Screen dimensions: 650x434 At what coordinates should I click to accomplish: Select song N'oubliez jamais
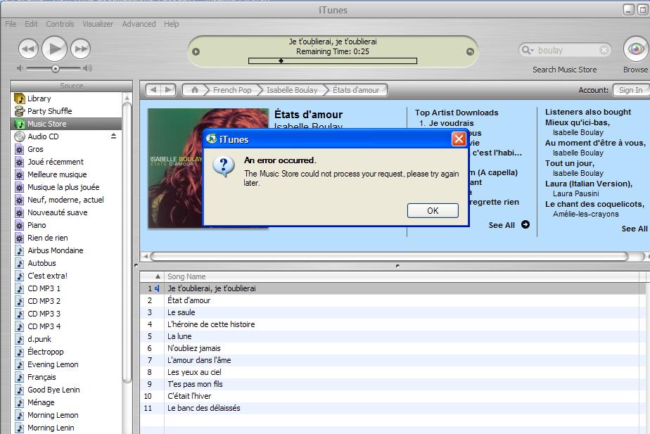coord(393,349)
